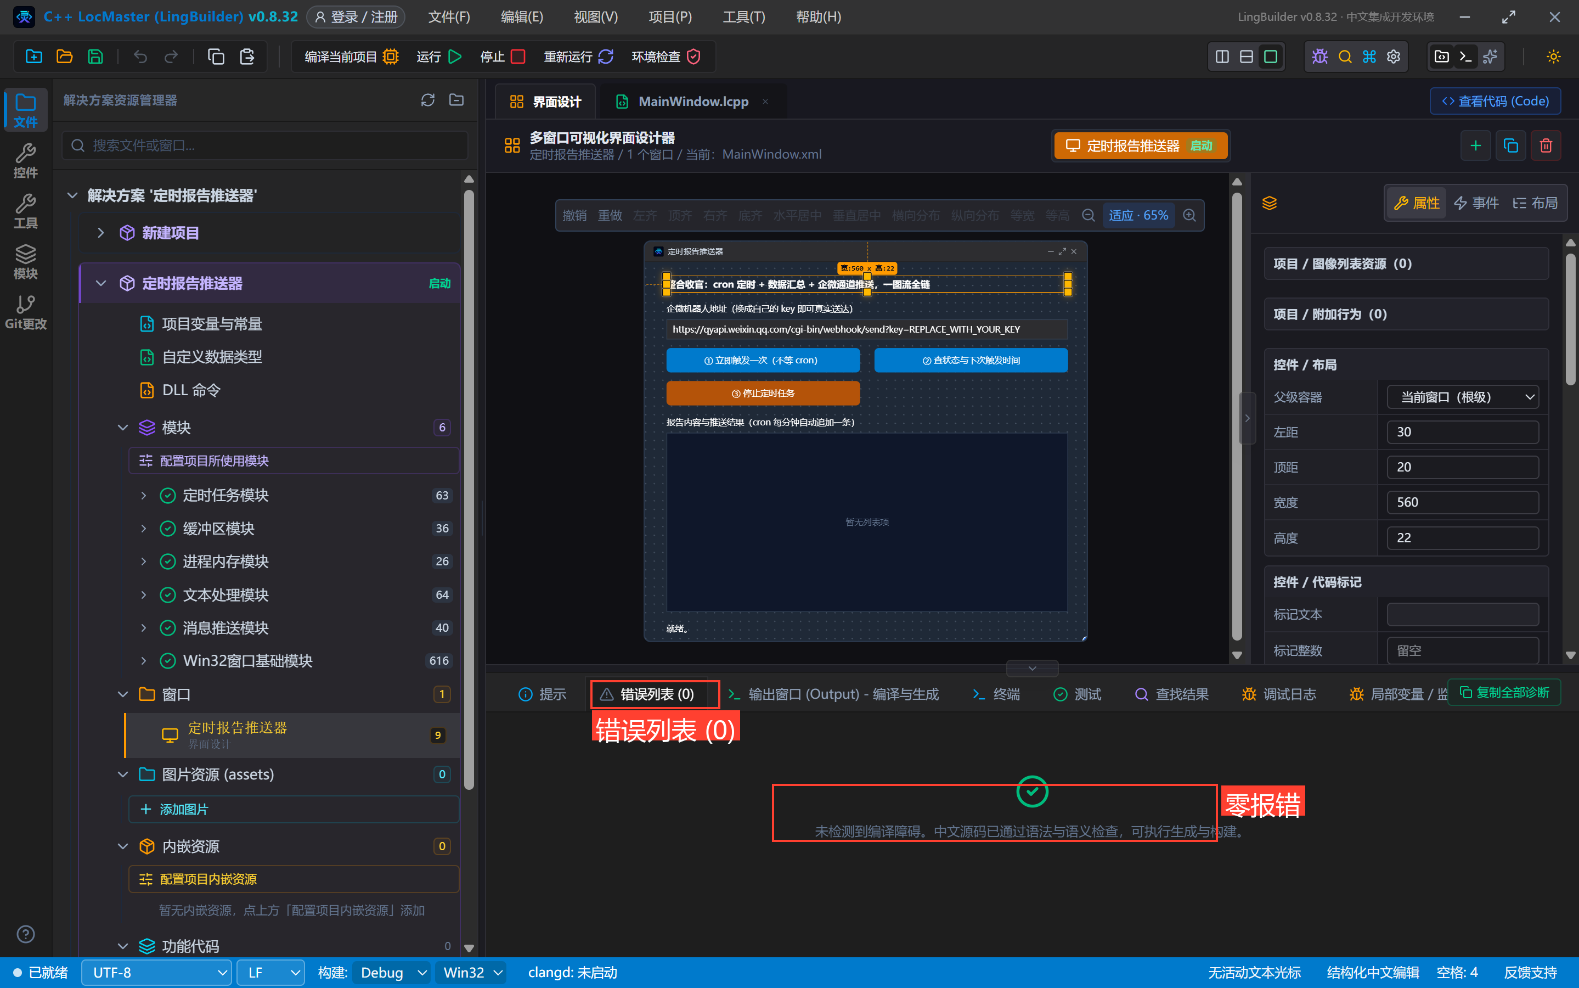This screenshot has height=988, width=1579.
Task: Open the 模块 sidebar panel
Action: (x=25, y=261)
